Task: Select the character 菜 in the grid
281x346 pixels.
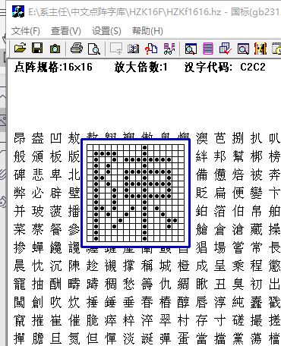Action: [x=20, y=229]
